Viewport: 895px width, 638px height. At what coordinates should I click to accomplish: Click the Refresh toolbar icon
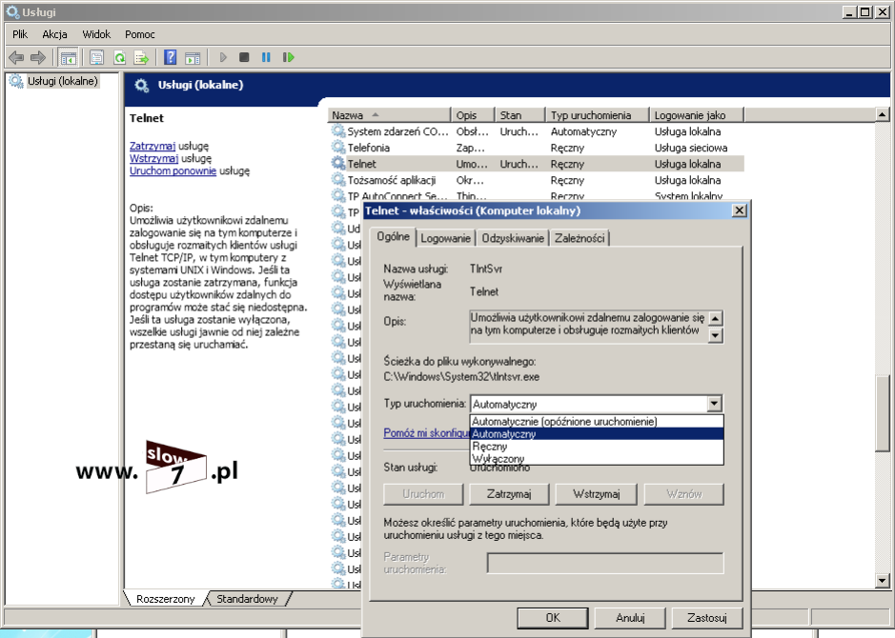[x=119, y=57]
